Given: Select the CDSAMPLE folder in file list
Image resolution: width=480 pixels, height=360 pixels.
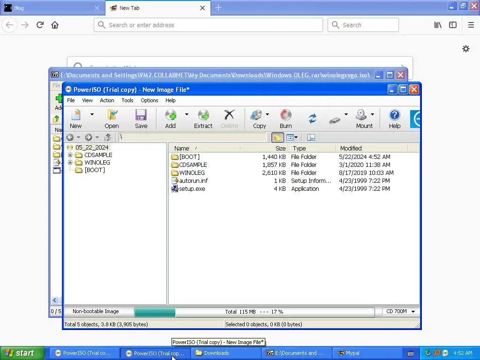Looking at the screenshot, I should click(193, 165).
